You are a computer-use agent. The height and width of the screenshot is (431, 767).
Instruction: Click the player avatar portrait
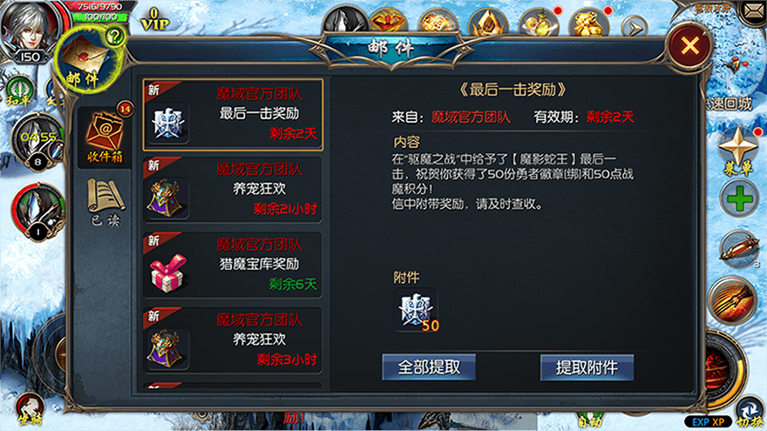(30, 27)
